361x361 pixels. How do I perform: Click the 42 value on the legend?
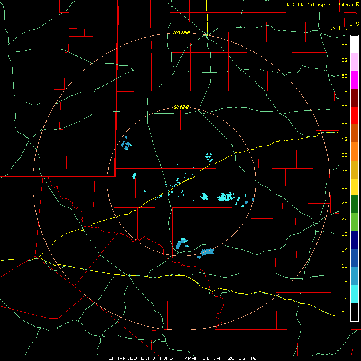pyautogui.click(x=345, y=139)
